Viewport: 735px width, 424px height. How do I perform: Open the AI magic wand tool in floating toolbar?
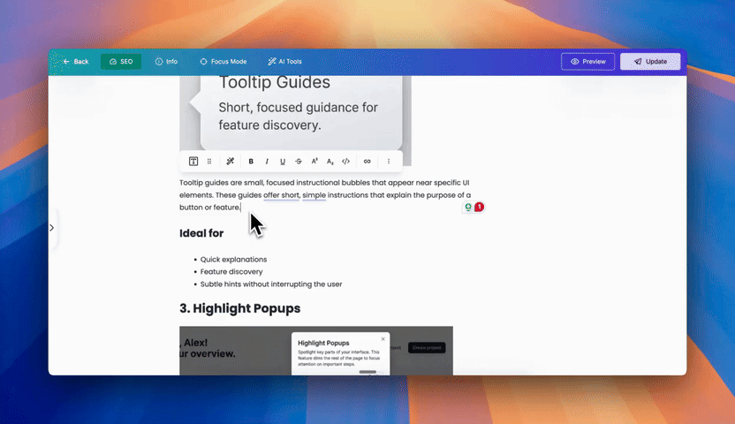[231, 161]
